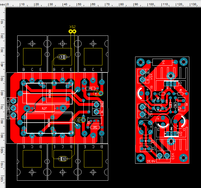Select capacitor C4
Image resolution: width=201 pixels, height=188 pixels.
[x=146, y=149]
